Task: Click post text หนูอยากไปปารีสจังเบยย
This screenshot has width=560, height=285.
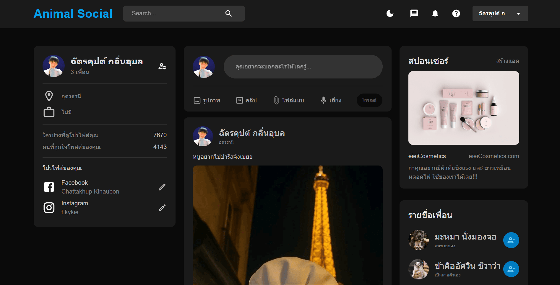Action: [223, 157]
